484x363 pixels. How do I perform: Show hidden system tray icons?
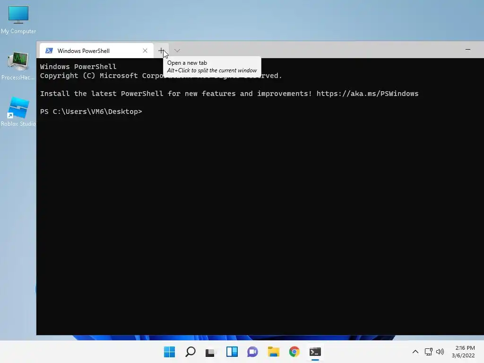coord(415,352)
